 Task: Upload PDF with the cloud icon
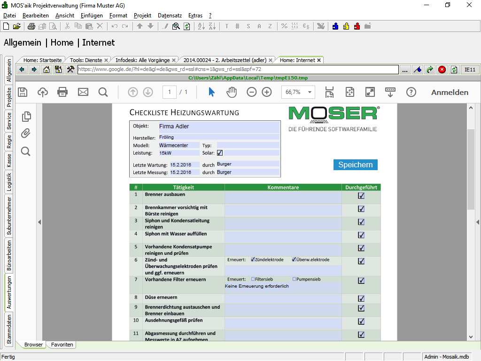point(43,92)
